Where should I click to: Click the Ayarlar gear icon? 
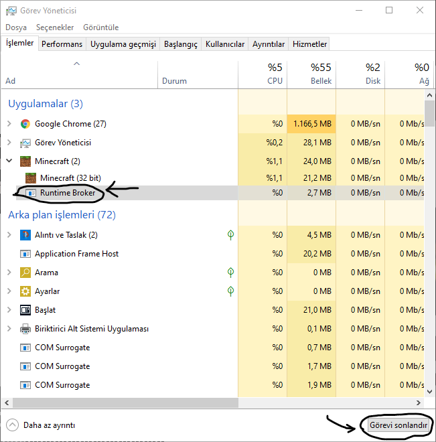point(25,291)
